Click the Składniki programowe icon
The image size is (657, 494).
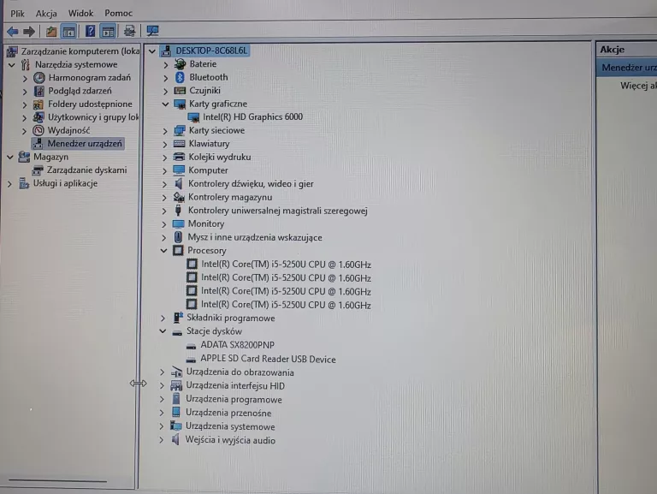pyautogui.click(x=178, y=318)
